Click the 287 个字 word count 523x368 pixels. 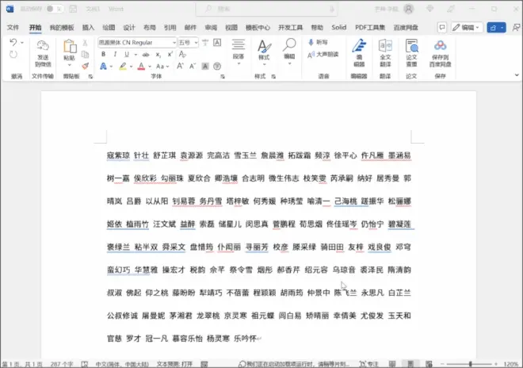click(x=62, y=364)
